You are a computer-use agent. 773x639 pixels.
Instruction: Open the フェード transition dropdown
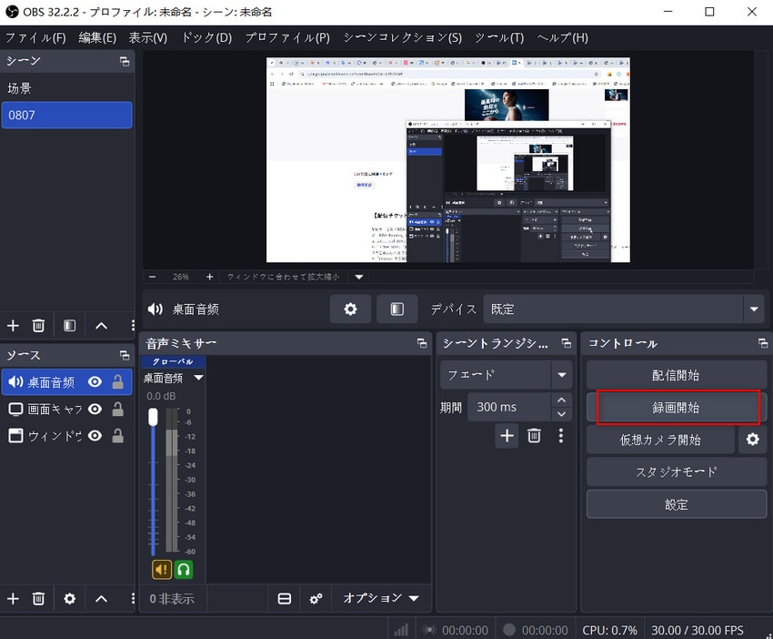(506, 374)
